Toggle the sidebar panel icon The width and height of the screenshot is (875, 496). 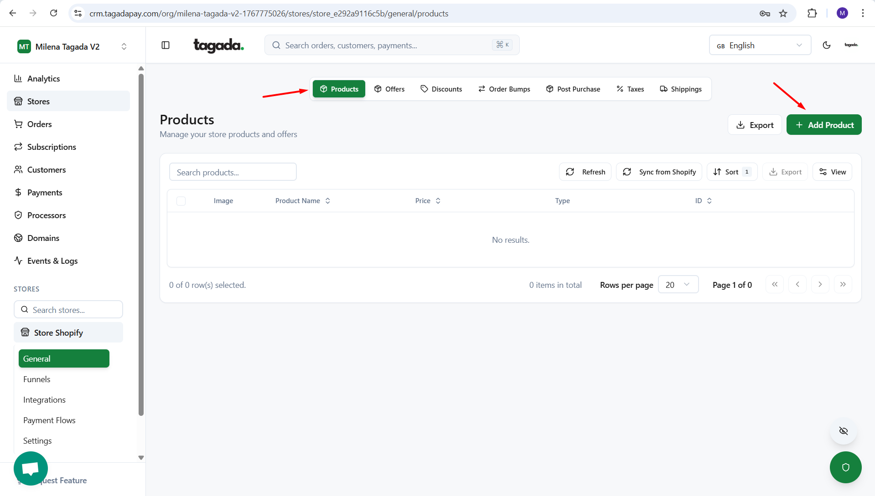[166, 45]
